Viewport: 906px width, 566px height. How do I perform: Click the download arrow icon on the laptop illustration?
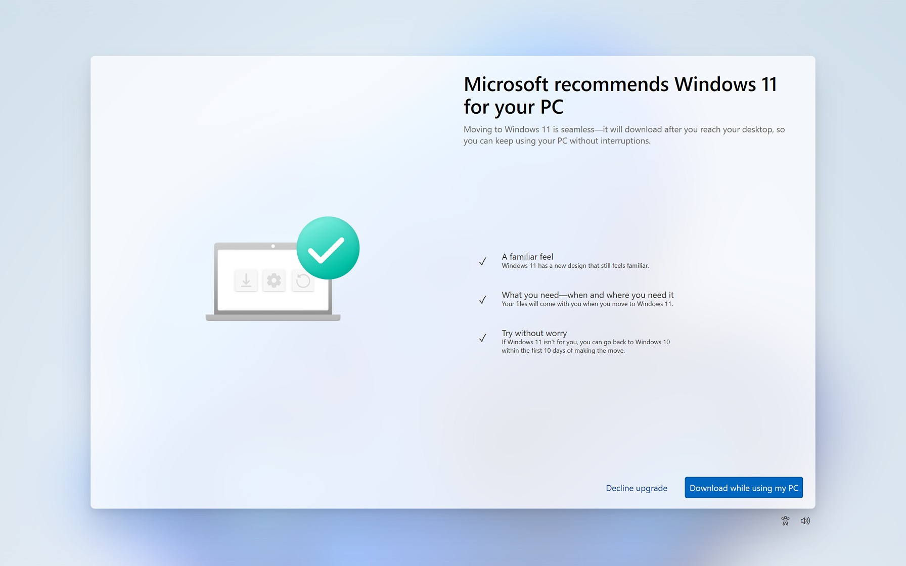(246, 280)
